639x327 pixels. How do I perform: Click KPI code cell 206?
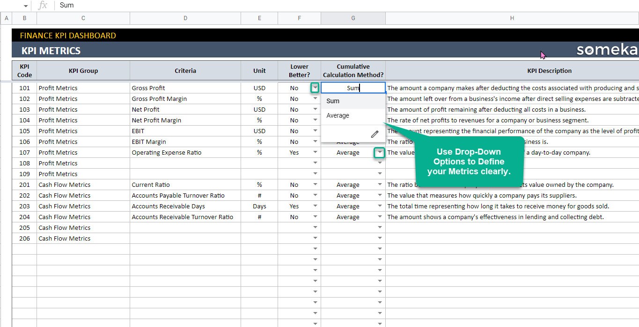coord(24,238)
